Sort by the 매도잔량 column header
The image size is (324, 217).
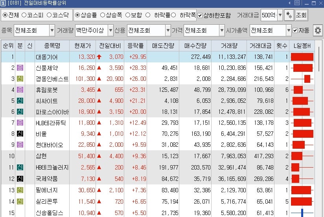[163, 46]
